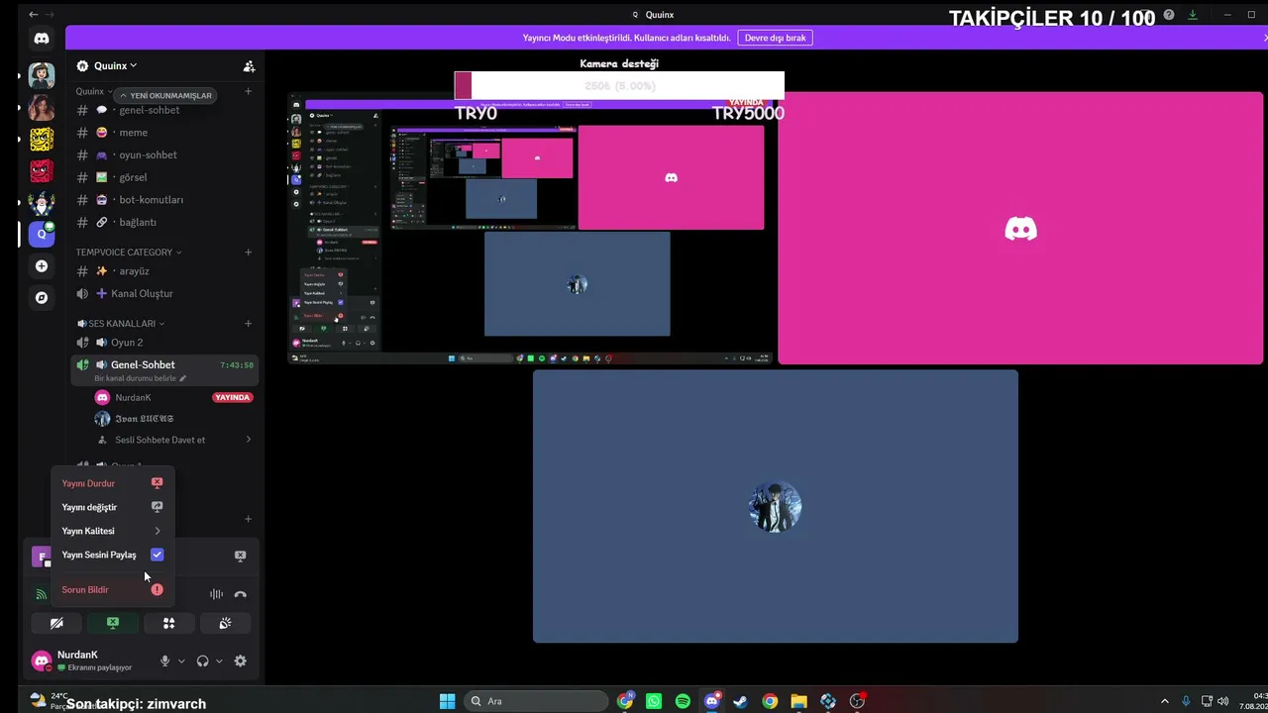The width and height of the screenshot is (1268, 713).
Task: Deafen with headphones button
Action: [x=203, y=661]
